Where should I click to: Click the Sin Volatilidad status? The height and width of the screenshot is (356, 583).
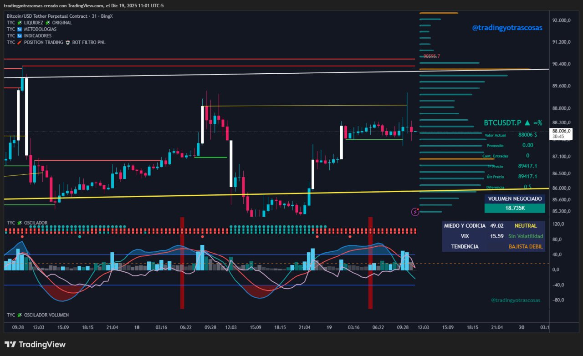[526, 236]
